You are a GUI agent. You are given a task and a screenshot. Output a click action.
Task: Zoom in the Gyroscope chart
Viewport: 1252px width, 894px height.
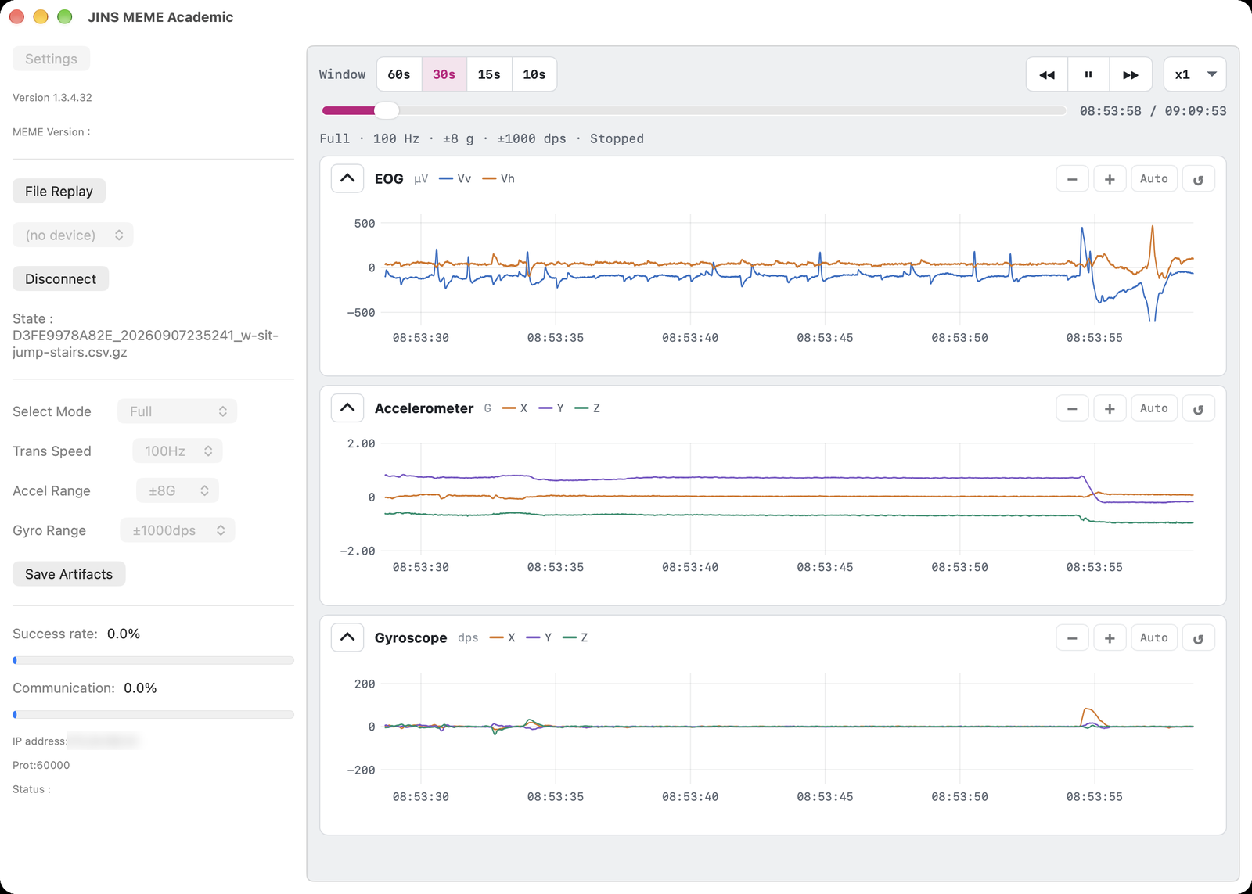pyautogui.click(x=1110, y=638)
